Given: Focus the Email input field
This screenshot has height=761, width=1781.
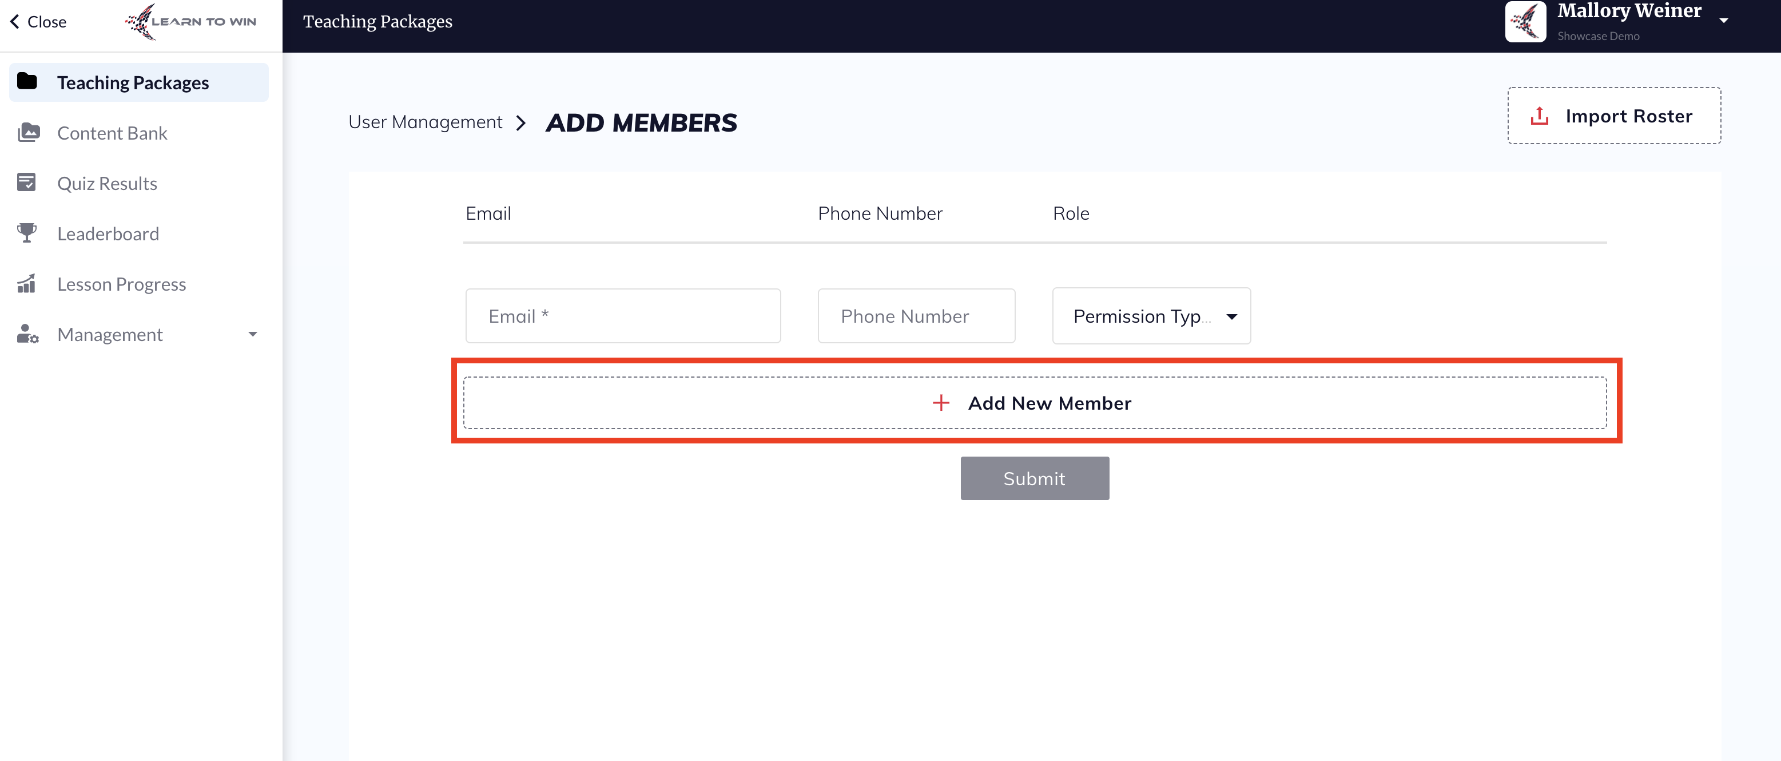Looking at the screenshot, I should pyautogui.click(x=623, y=316).
